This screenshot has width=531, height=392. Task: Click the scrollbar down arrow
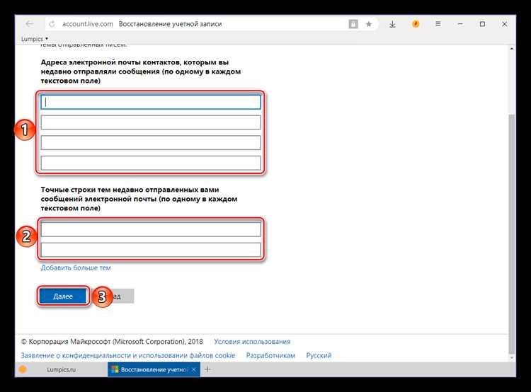(x=512, y=358)
